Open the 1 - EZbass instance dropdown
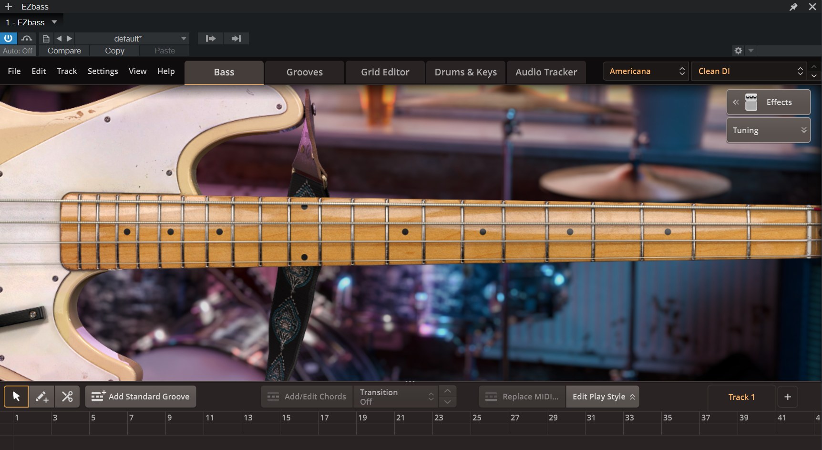The height and width of the screenshot is (450, 822). 31,22
